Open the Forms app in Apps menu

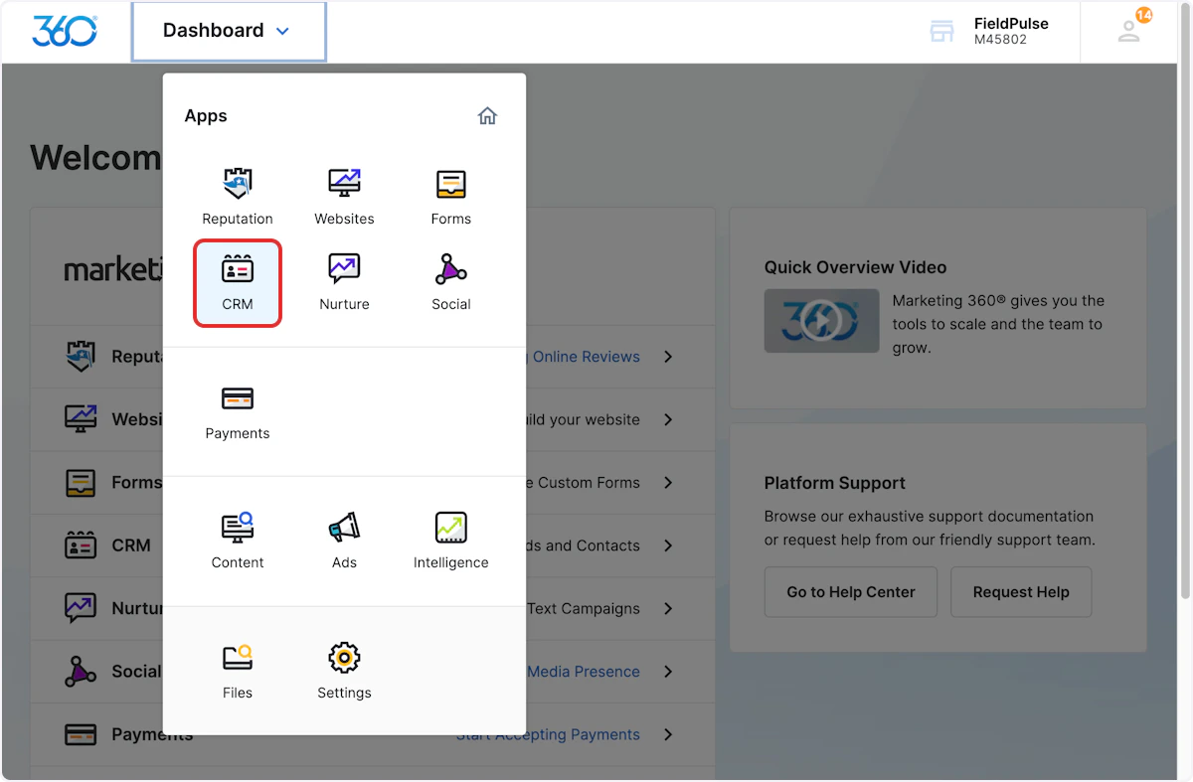(x=451, y=197)
